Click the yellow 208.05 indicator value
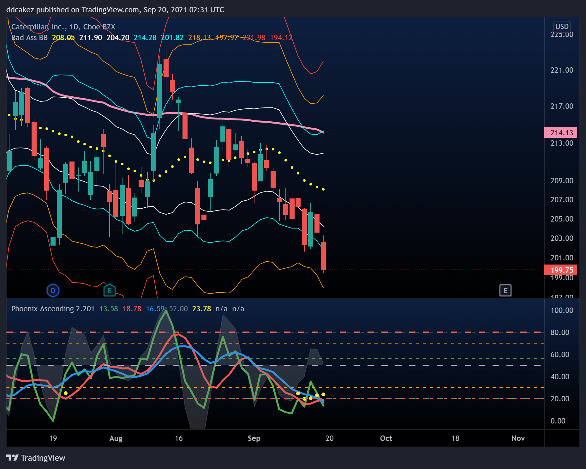Image resolution: width=586 pixels, height=469 pixels. coord(63,38)
